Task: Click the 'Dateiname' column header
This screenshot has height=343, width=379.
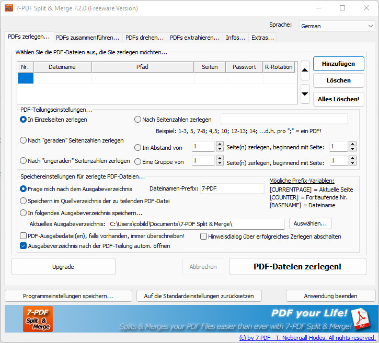Action: point(62,67)
